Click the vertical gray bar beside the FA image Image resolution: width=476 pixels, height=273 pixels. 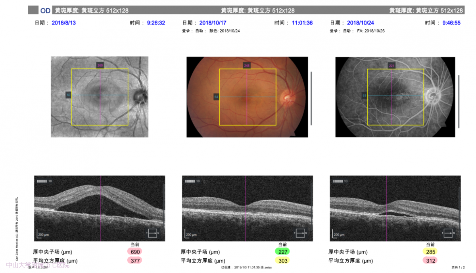click(459, 101)
